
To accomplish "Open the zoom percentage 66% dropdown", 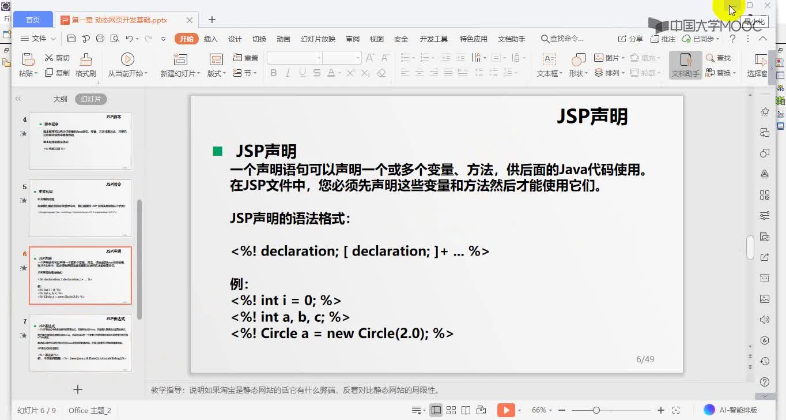I will (543, 410).
